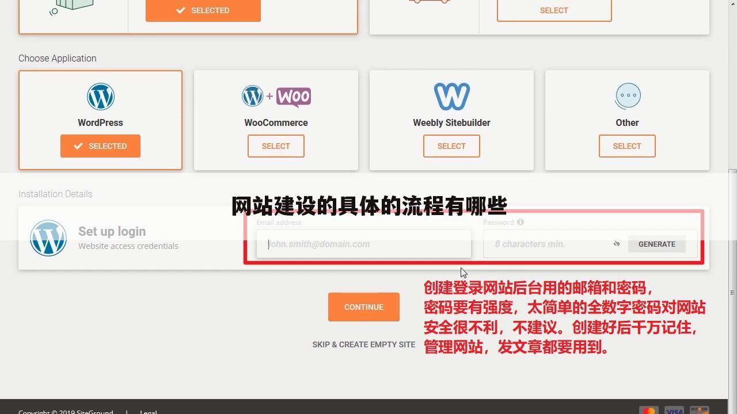Click the 'Choose Application' heading text
Viewport: 737px width, 414px height.
(58, 58)
